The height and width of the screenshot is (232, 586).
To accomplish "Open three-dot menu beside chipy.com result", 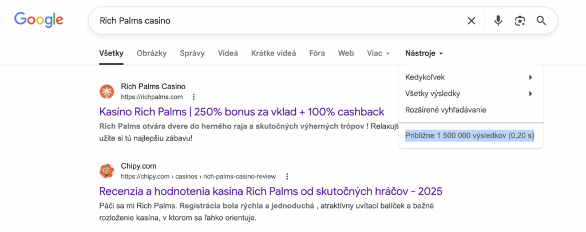I will click(x=287, y=177).
